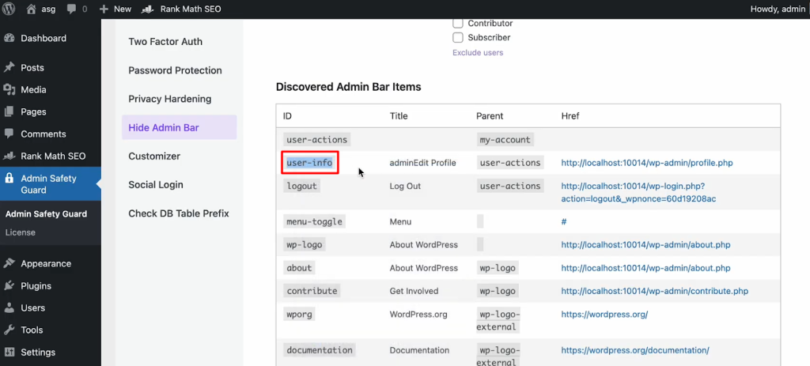Open Dashboard from the sidebar
810x366 pixels.
coord(43,38)
